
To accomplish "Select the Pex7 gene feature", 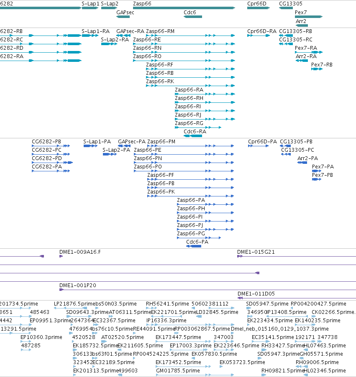I will (x=309, y=17).
